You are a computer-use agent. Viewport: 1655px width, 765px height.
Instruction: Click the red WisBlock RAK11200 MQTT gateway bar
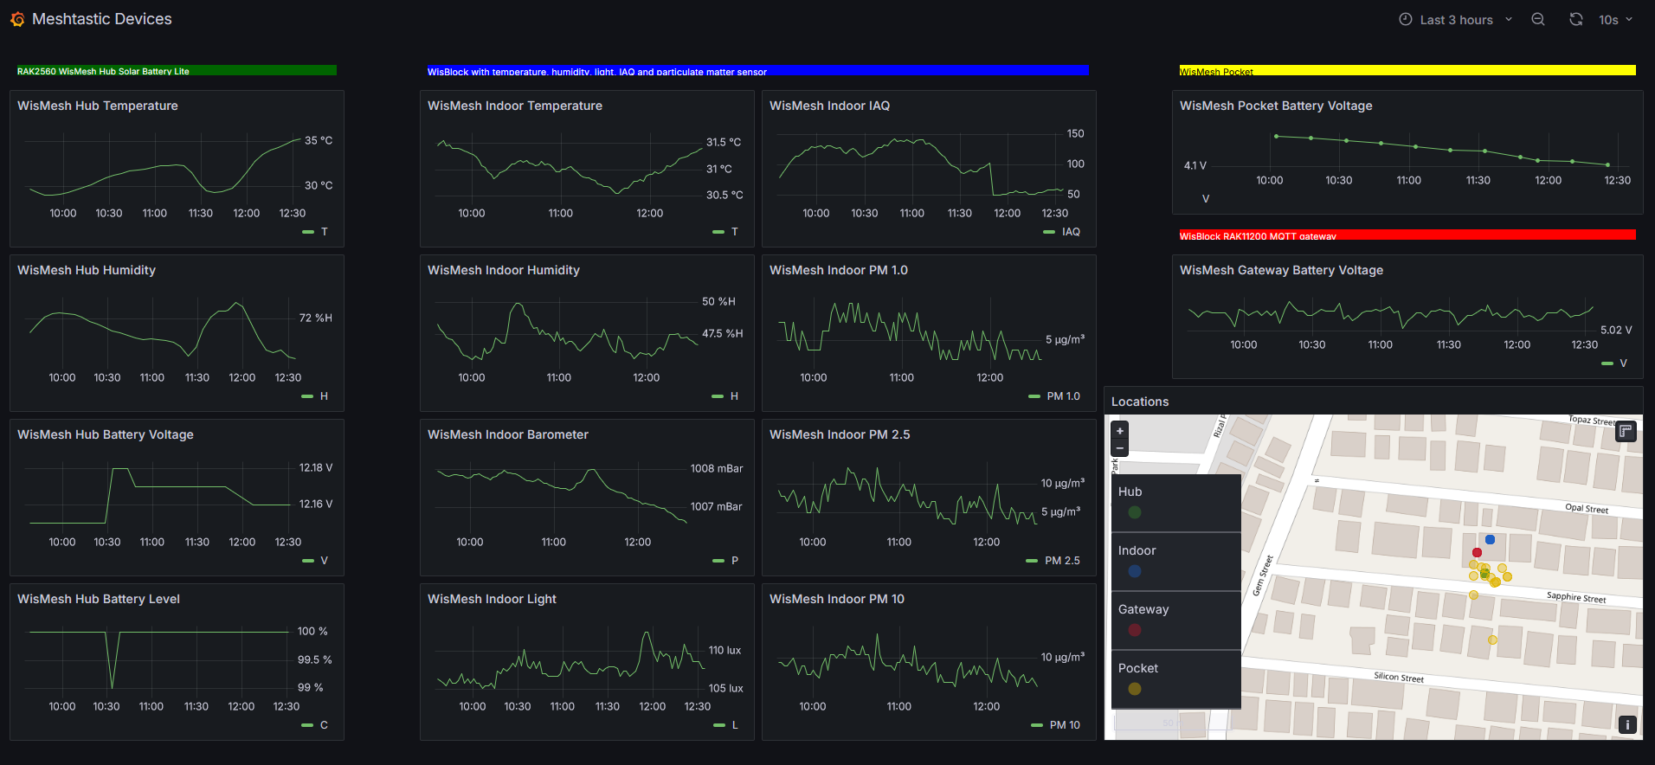click(1407, 235)
